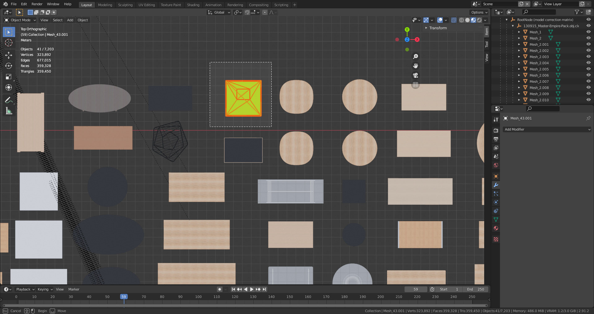The image size is (594, 314).
Task: Toggle X-ray display in viewport header
Action: click(454, 20)
